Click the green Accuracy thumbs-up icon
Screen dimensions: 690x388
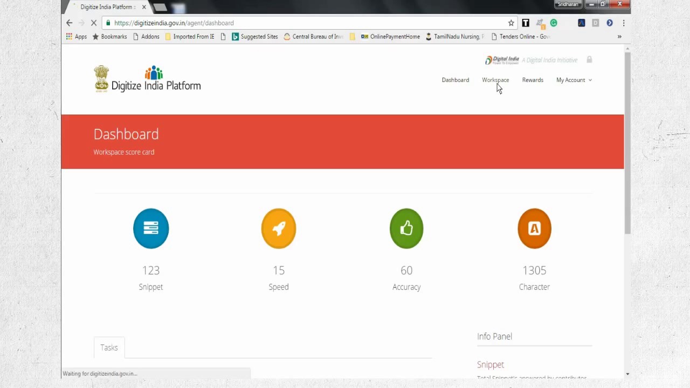406,228
